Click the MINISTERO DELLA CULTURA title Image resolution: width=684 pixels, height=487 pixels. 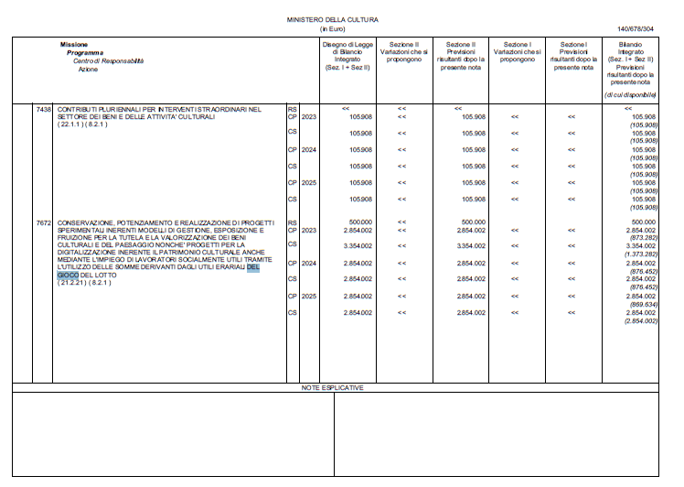point(333,19)
